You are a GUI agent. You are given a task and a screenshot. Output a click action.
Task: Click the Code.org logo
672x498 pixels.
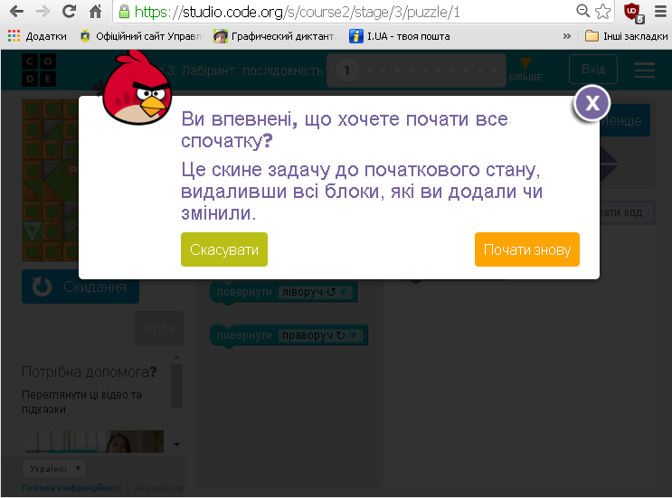tap(39, 70)
